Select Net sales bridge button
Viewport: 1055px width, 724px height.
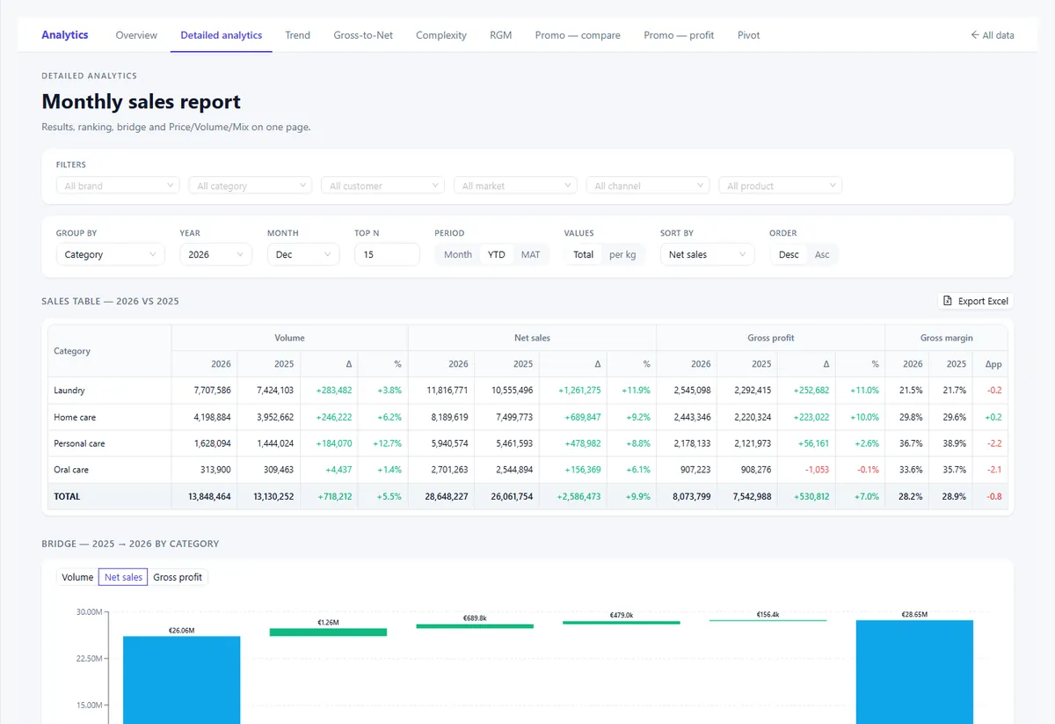[123, 577]
